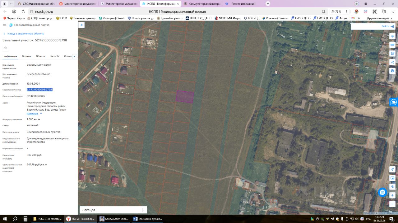
Task: Toggle the hamburger menu of portal
Action: pyautogui.click(x=4, y=25)
